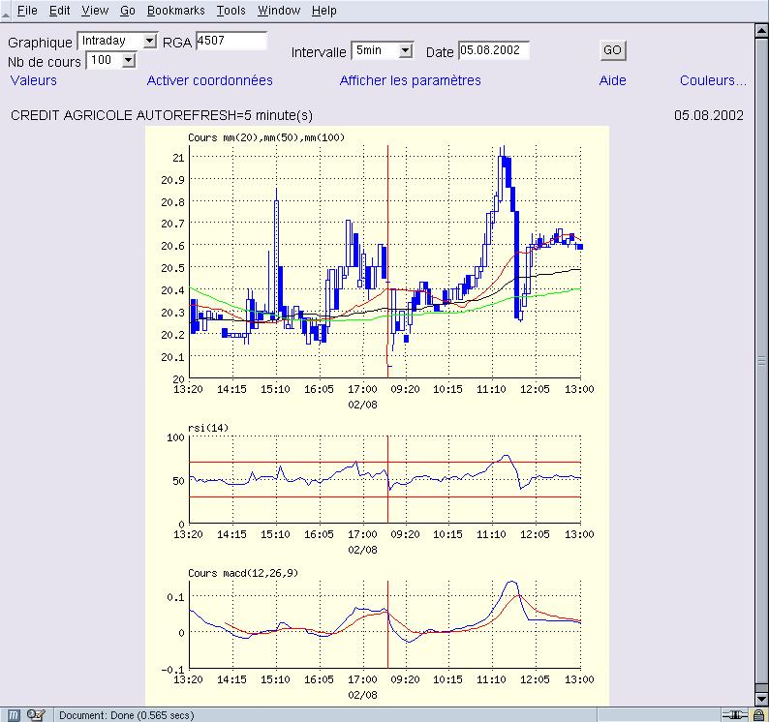Screen dimensions: 769x722
Task: Click the Document: Done status text
Action: [127, 715]
